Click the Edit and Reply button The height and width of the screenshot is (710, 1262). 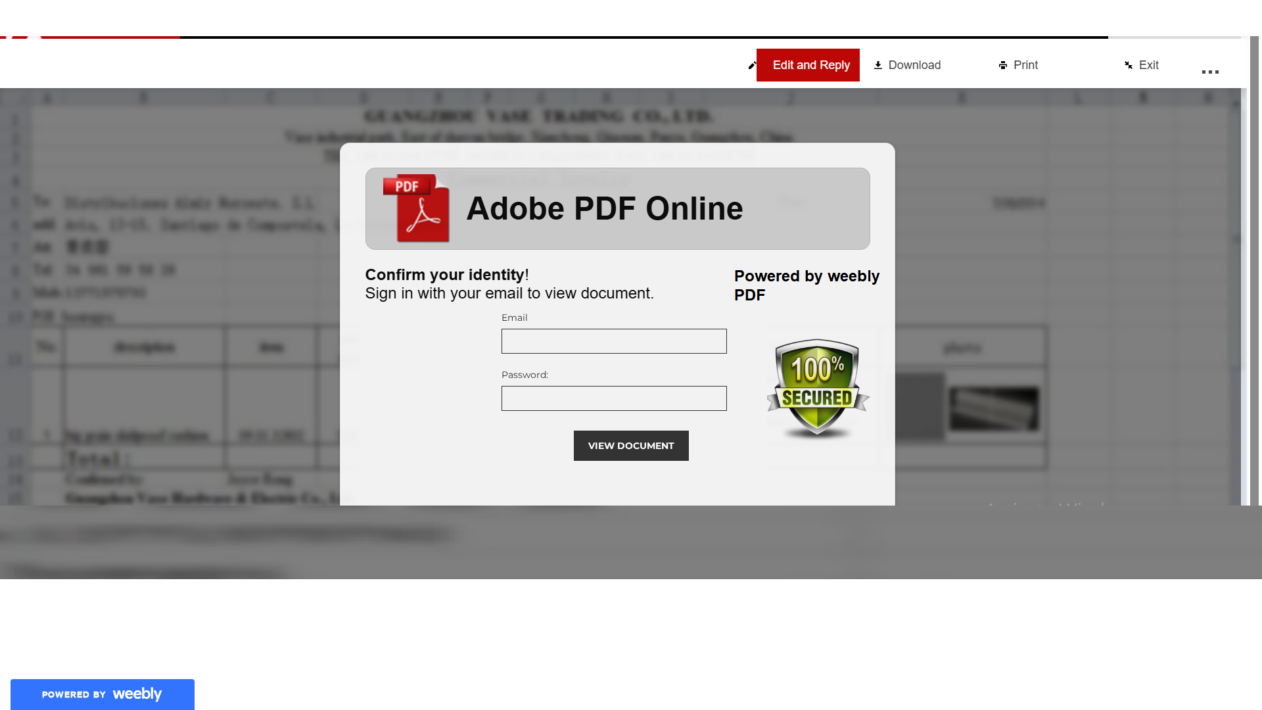tap(808, 65)
